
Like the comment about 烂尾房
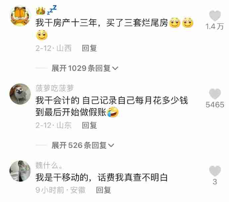[x=215, y=16]
